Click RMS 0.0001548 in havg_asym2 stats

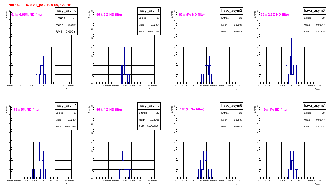pos(232,32)
